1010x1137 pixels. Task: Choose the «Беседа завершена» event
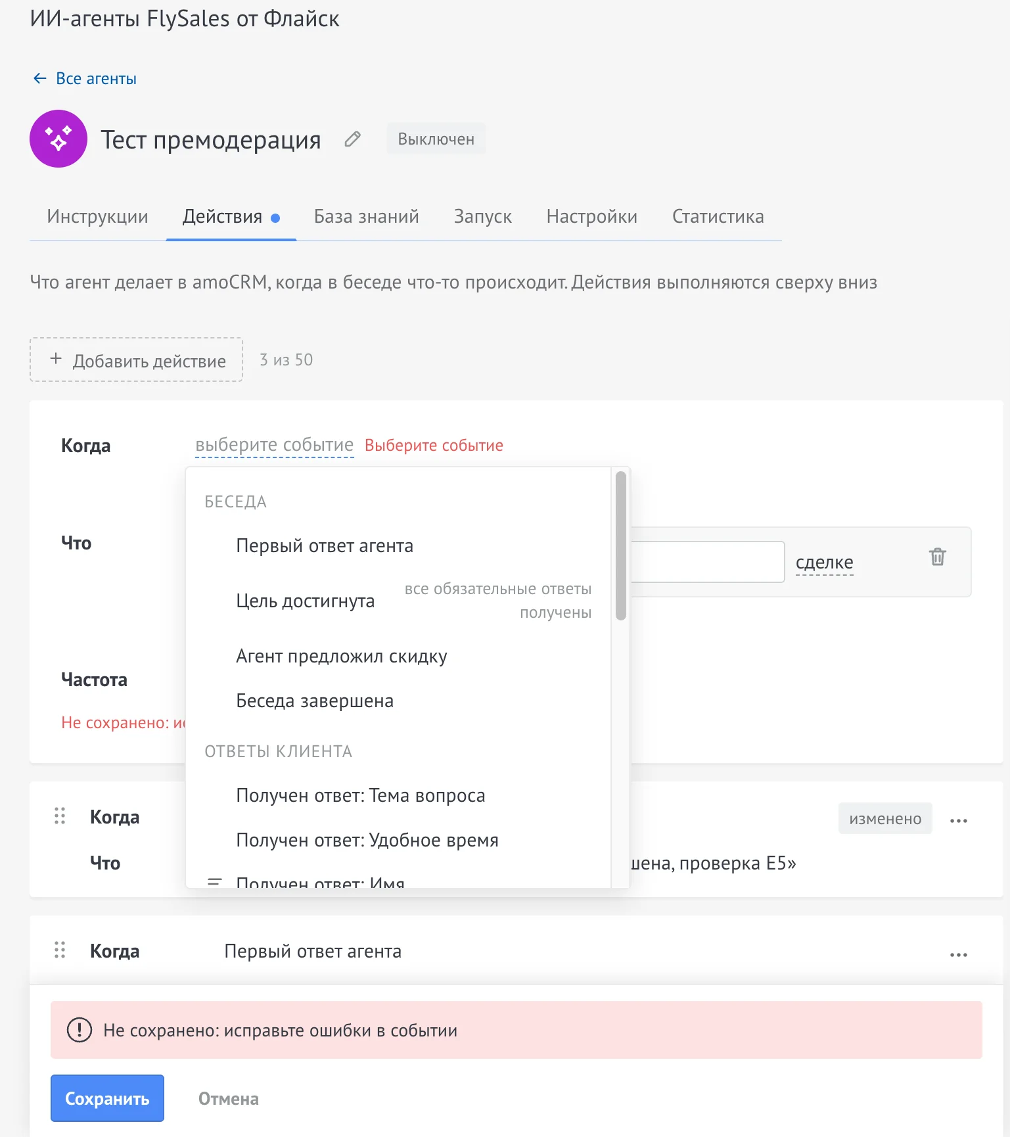pyautogui.click(x=398, y=701)
